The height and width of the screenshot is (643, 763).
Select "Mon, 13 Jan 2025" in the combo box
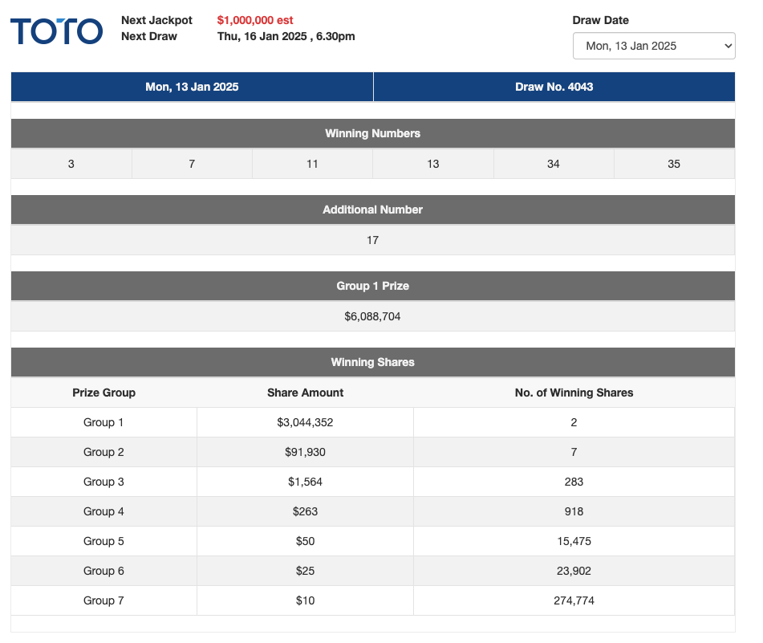653,46
